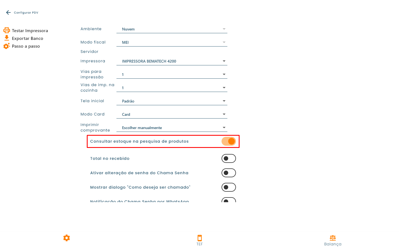This screenshot has width=399, height=249.
Task: Click the Testar Impressora text link
Action: (30, 31)
